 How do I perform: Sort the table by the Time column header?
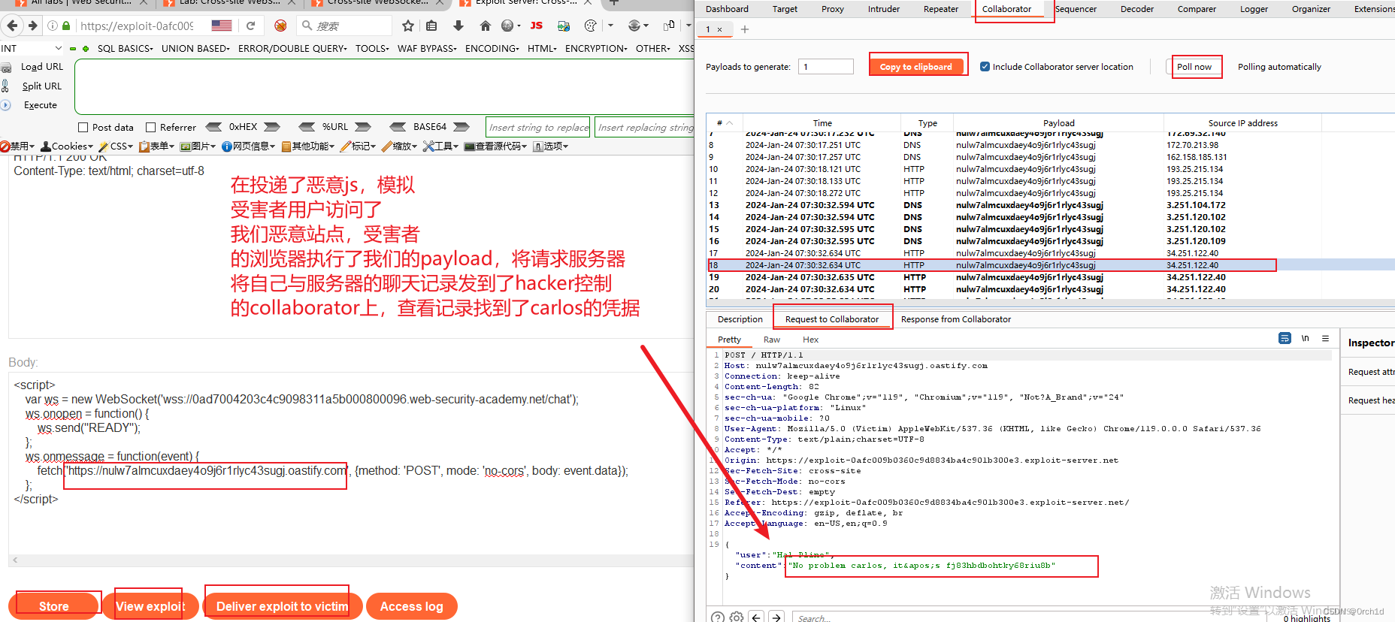coord(822,123)
